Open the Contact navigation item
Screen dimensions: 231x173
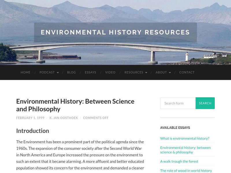click(x=187, y=72)
